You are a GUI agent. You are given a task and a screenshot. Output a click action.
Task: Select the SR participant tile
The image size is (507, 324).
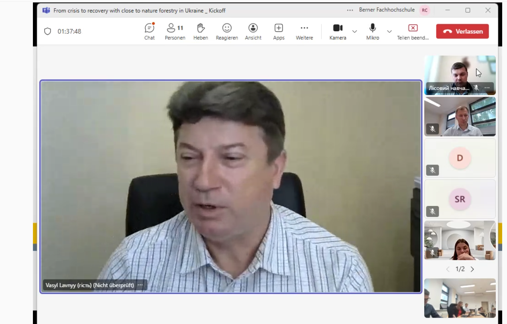460,199
